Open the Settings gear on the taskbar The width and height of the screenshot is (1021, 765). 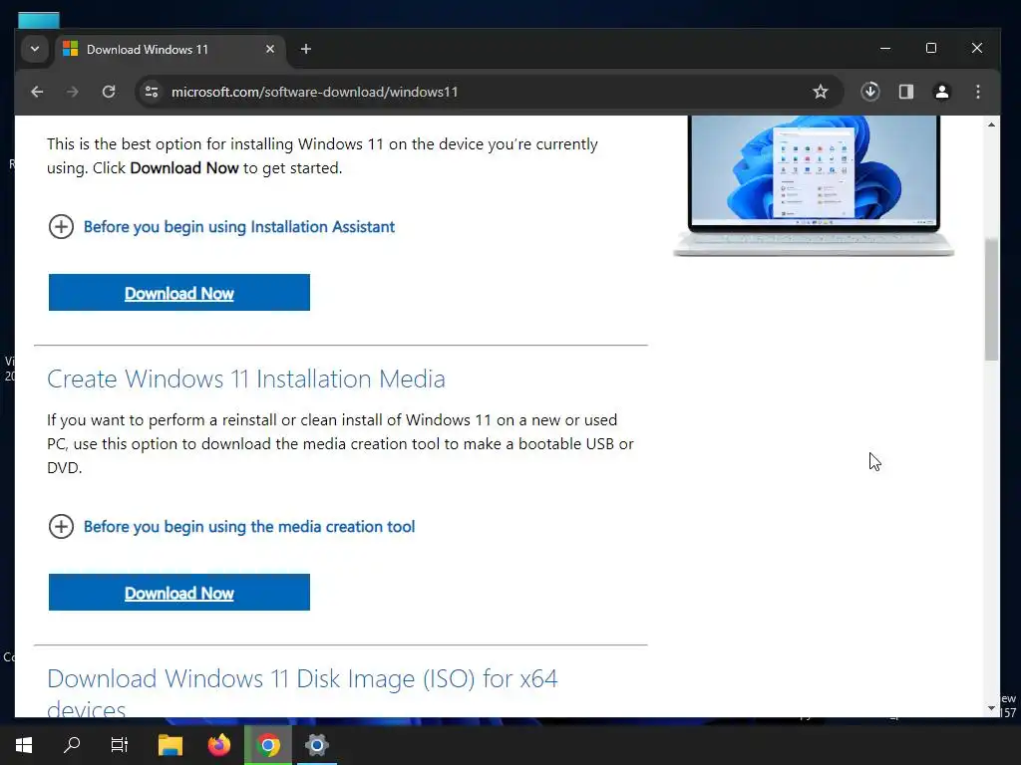coord(317,745)
